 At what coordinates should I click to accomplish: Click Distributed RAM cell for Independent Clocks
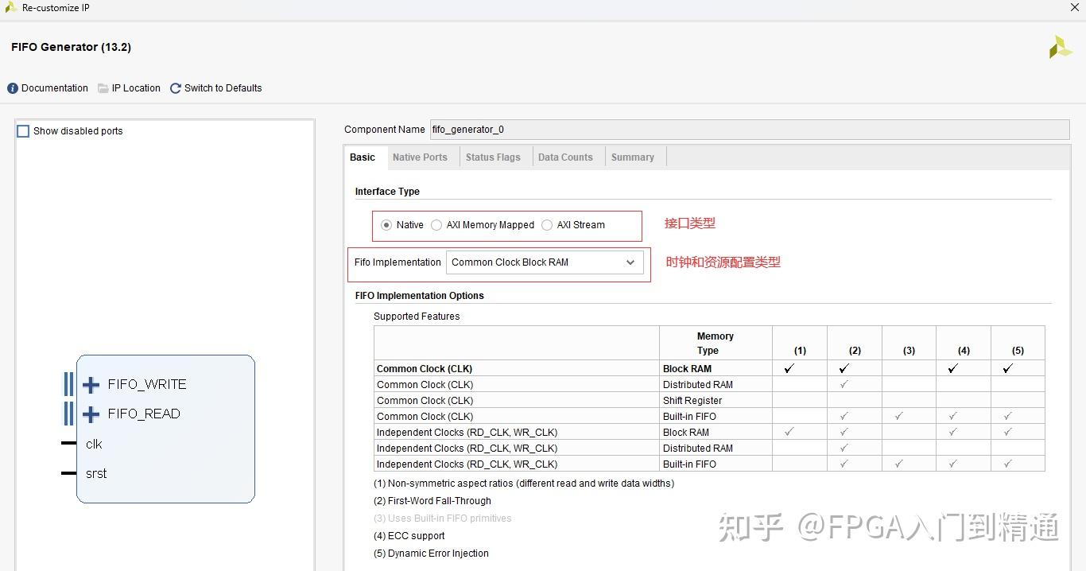coord(716,449)
